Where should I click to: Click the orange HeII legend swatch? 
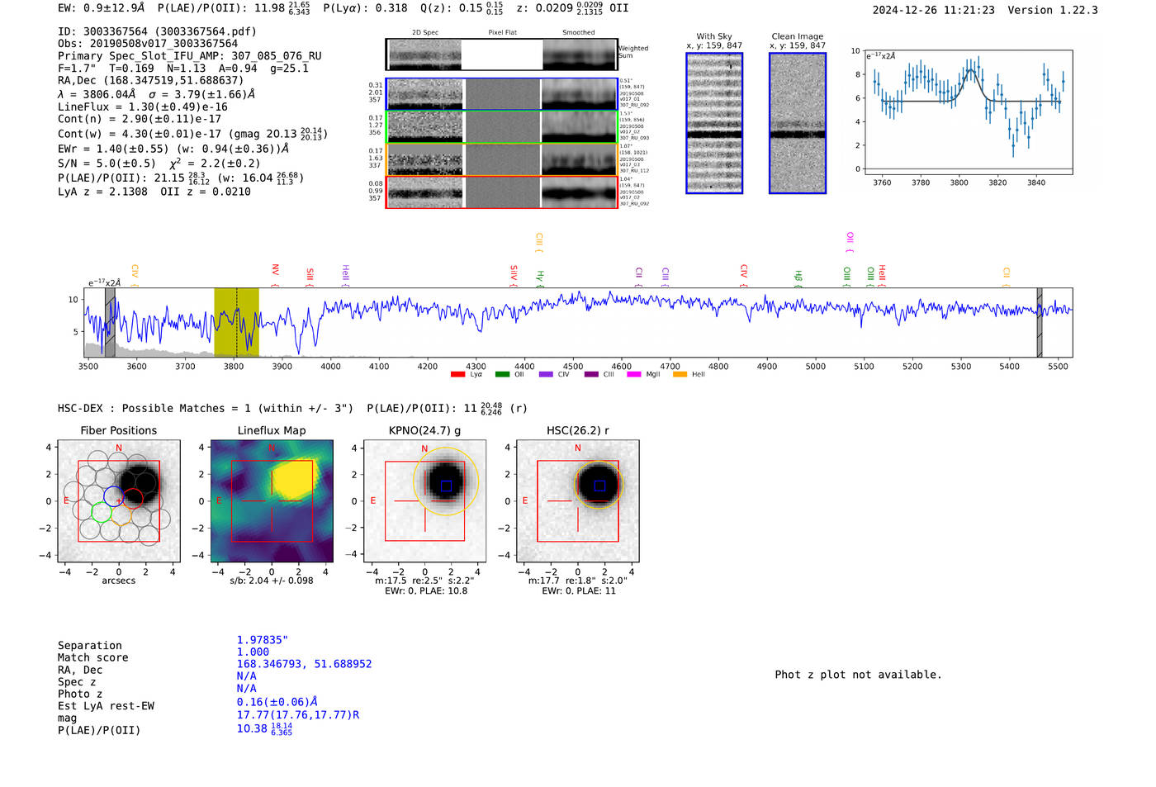[680, 375]
